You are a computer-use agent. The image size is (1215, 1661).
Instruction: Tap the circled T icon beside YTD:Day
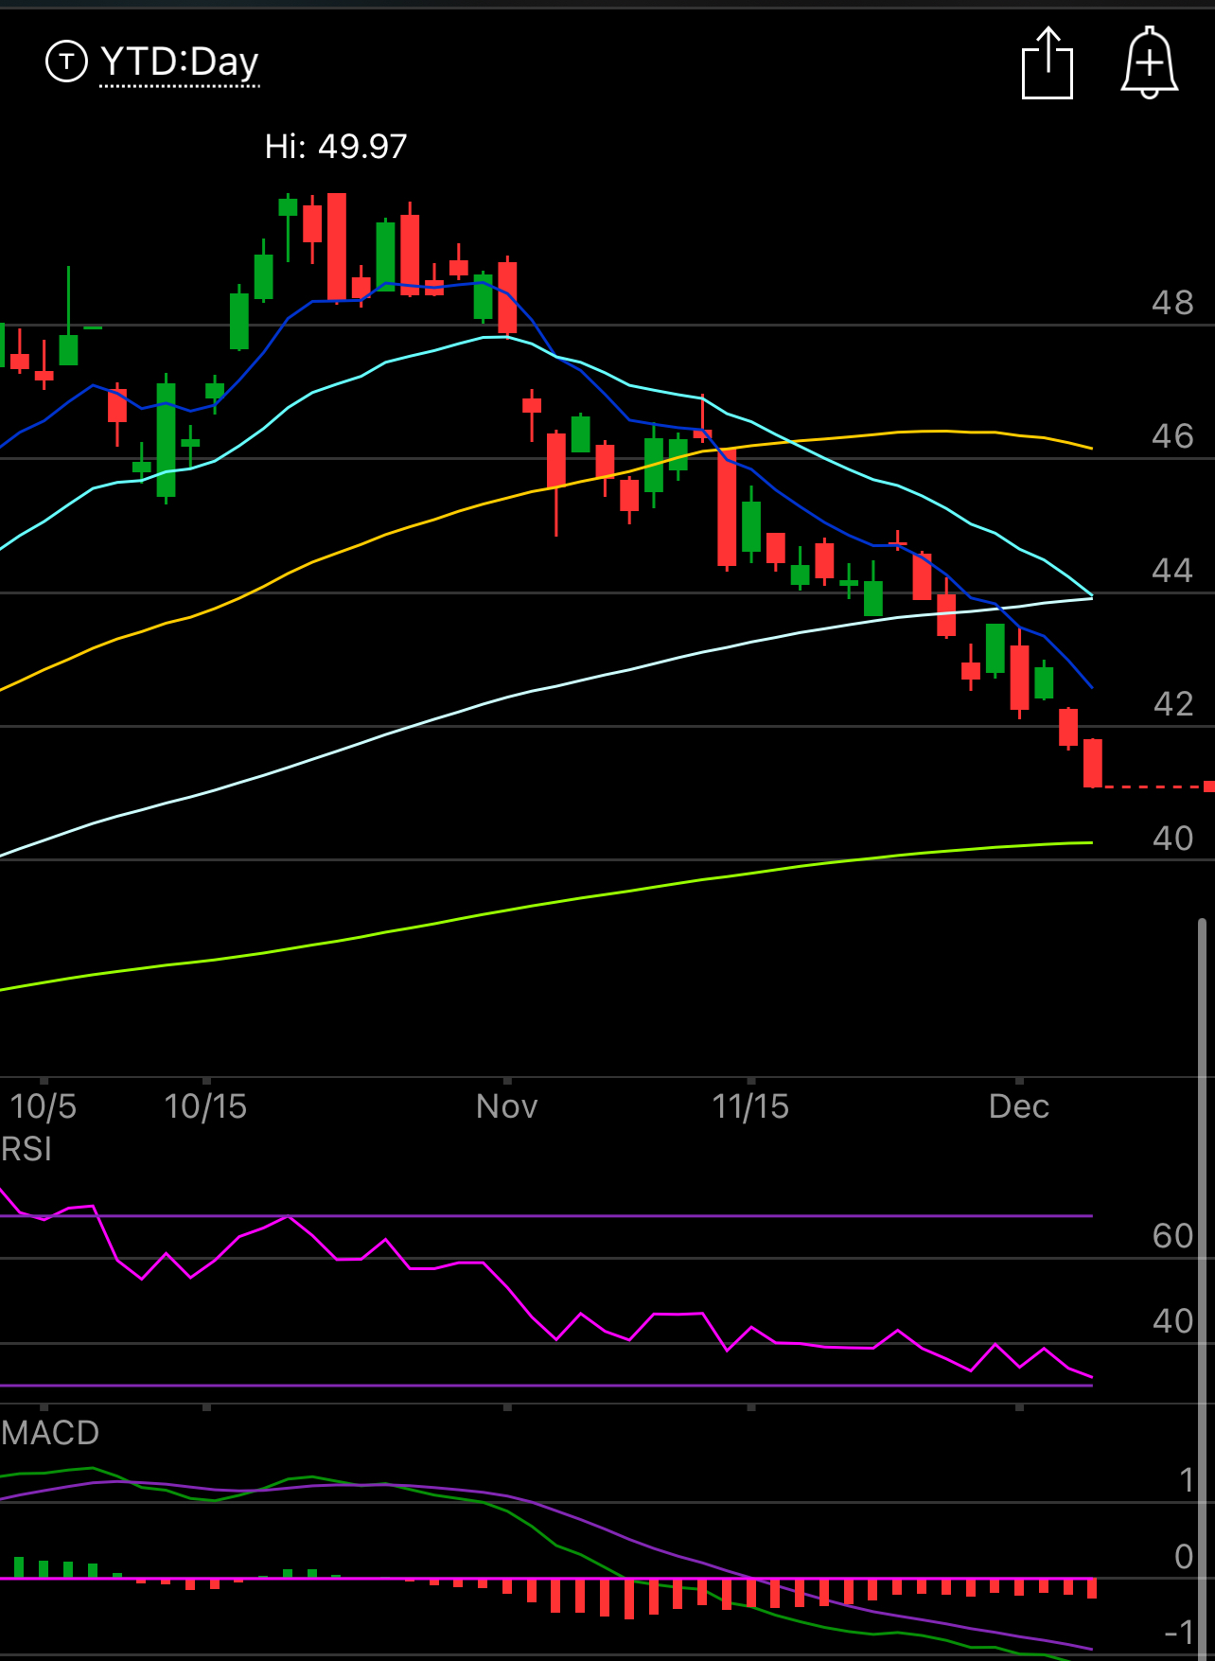[66, 62]
